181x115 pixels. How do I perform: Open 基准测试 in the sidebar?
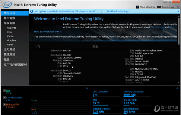(9, 54)
